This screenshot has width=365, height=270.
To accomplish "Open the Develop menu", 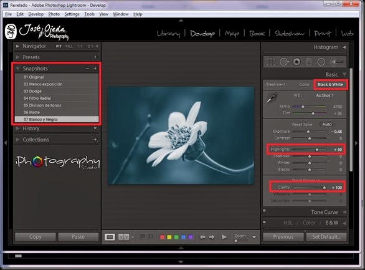I will click(x=36, y=14).
